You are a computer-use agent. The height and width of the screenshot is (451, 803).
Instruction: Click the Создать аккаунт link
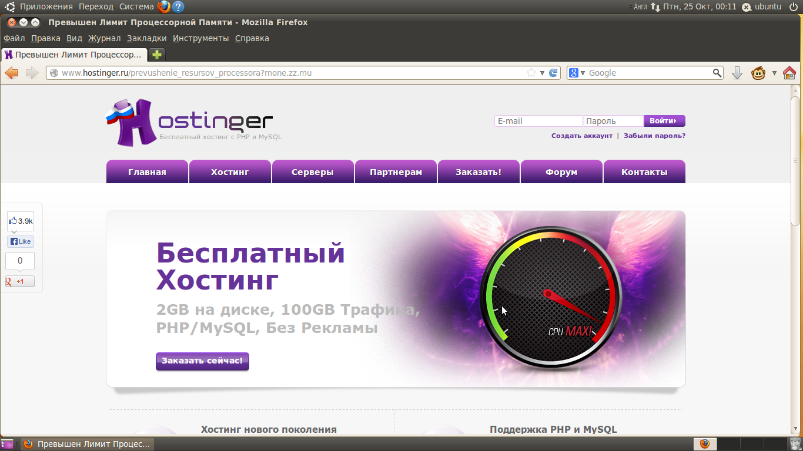point(582,136)
